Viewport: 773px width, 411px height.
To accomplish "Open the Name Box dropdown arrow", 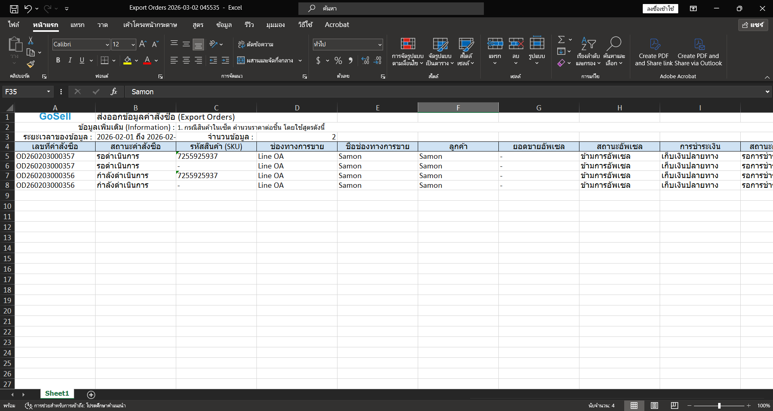I will click(48, 92).
